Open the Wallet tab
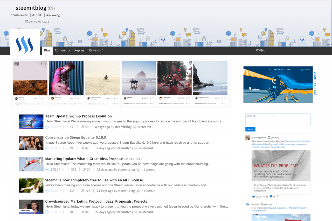 [x=260, y=50]
